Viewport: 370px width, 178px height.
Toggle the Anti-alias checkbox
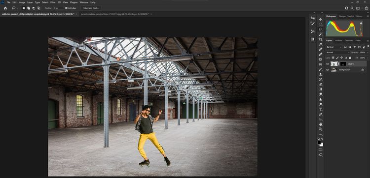(66, 8)
